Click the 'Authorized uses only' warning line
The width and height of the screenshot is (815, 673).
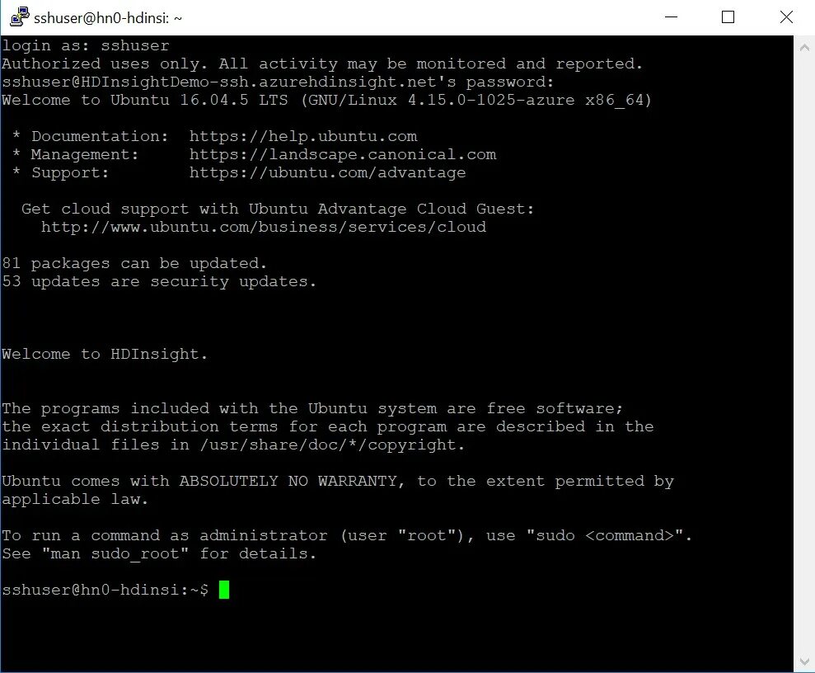point(322,64)
